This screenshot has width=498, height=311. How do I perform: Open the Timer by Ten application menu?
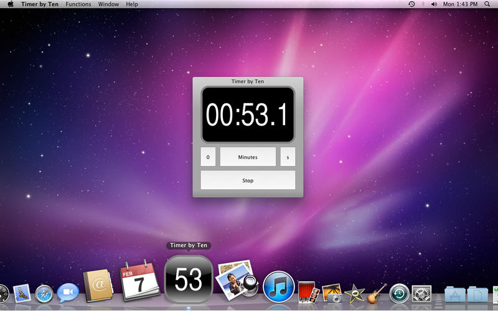(40, 4)
